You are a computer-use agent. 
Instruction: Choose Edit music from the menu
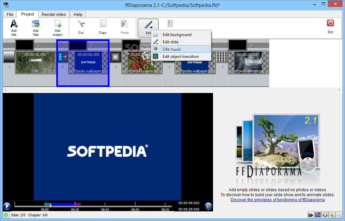tap(181, 49)
